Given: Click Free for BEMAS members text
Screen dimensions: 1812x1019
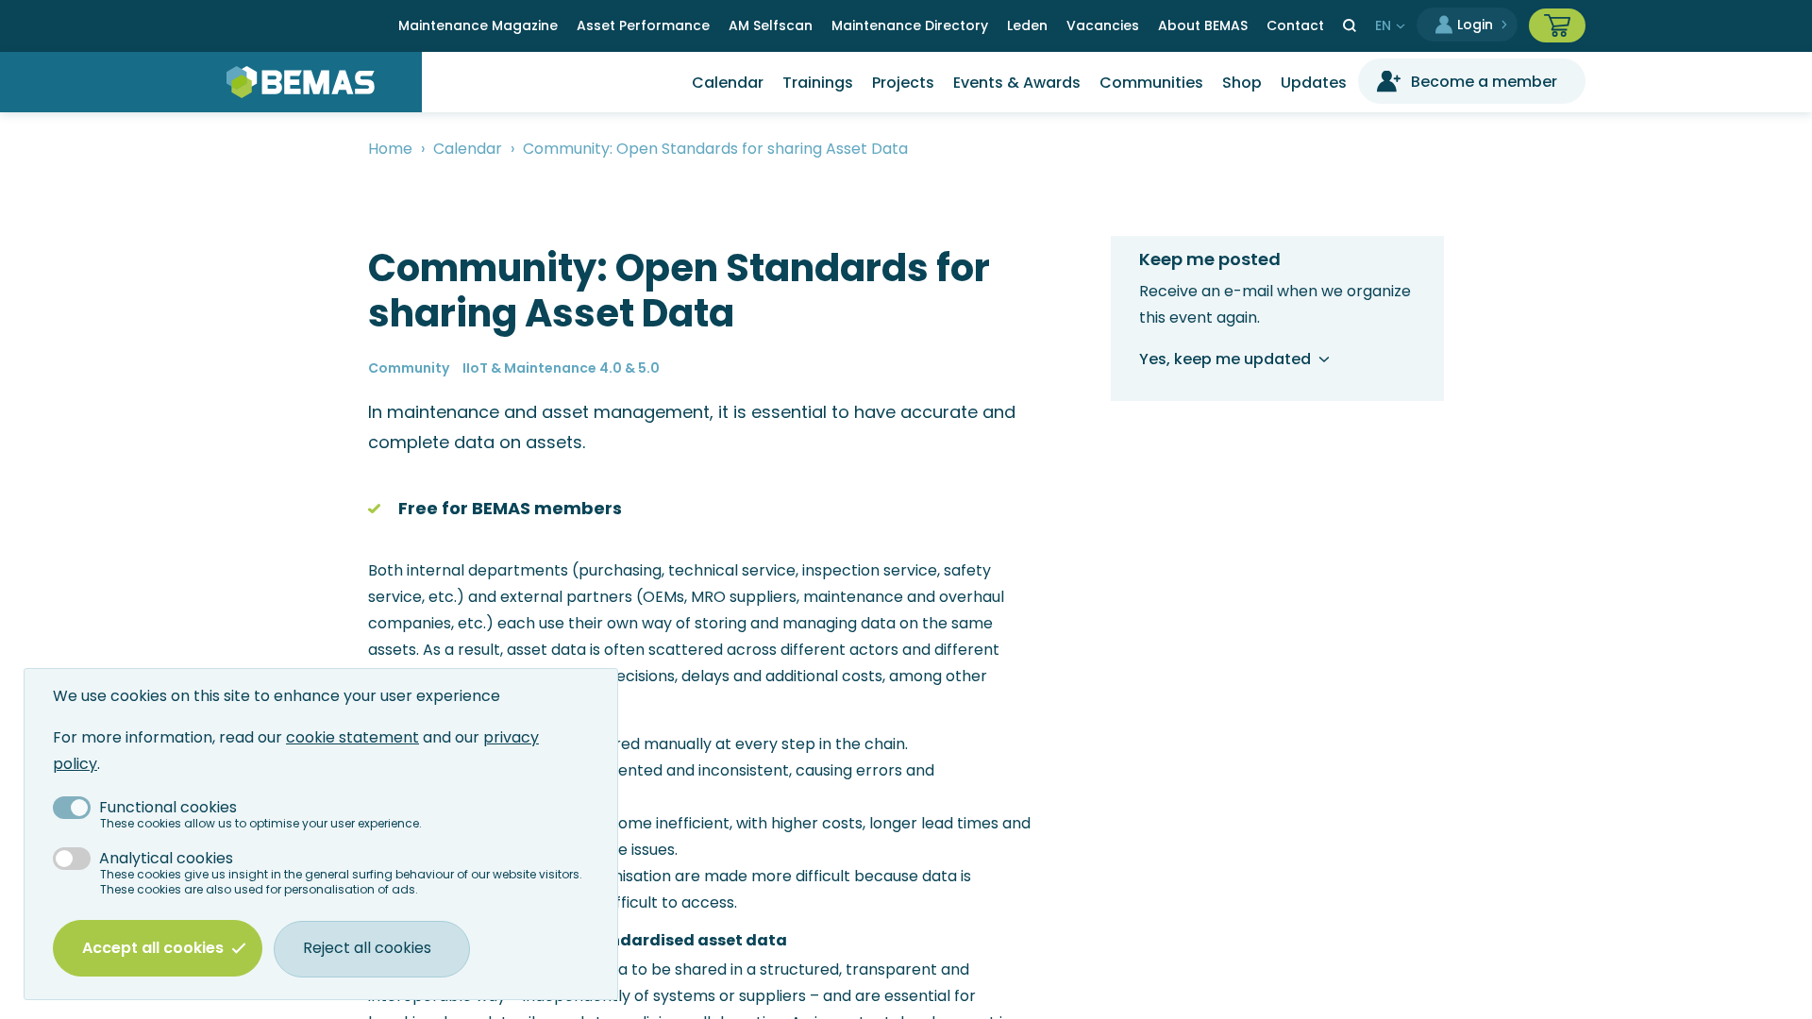Looking at the screenshot, I should [x=510, y=509].
